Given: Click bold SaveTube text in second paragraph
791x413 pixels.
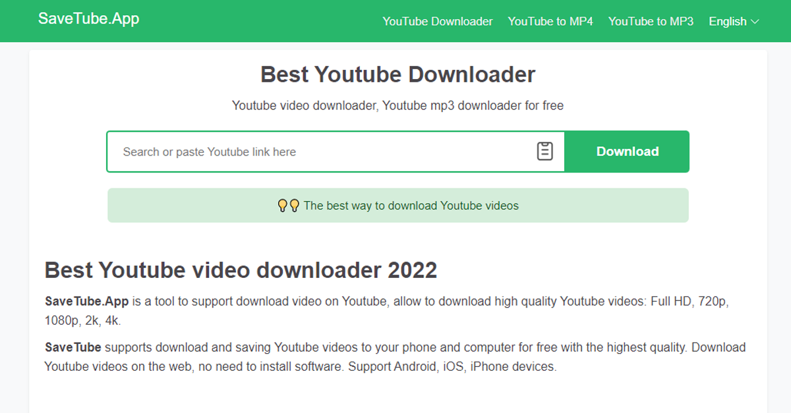Looking at the screenshot, I should point(73,347).
